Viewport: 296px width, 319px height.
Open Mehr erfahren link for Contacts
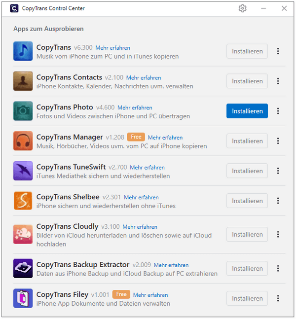[144, 78]
